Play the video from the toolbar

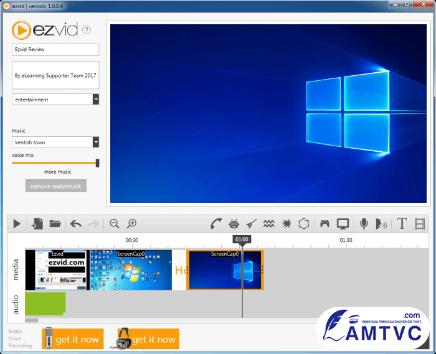17,224
